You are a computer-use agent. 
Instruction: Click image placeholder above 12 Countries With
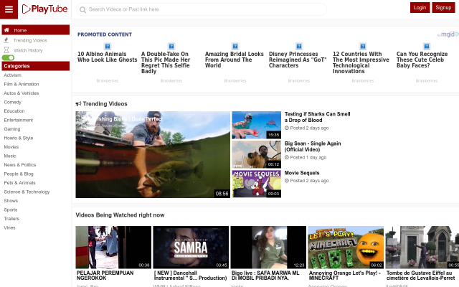coord(363,46)
